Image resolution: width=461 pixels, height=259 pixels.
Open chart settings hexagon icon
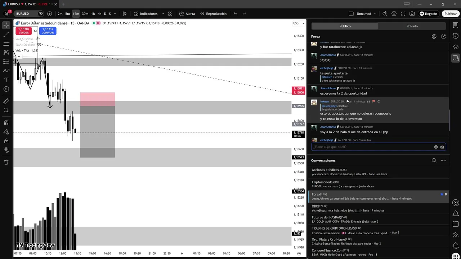pyautogui.click(x=394, y=14)
